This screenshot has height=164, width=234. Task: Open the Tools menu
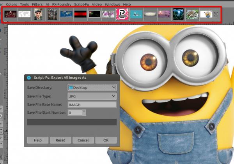point(24,4)
